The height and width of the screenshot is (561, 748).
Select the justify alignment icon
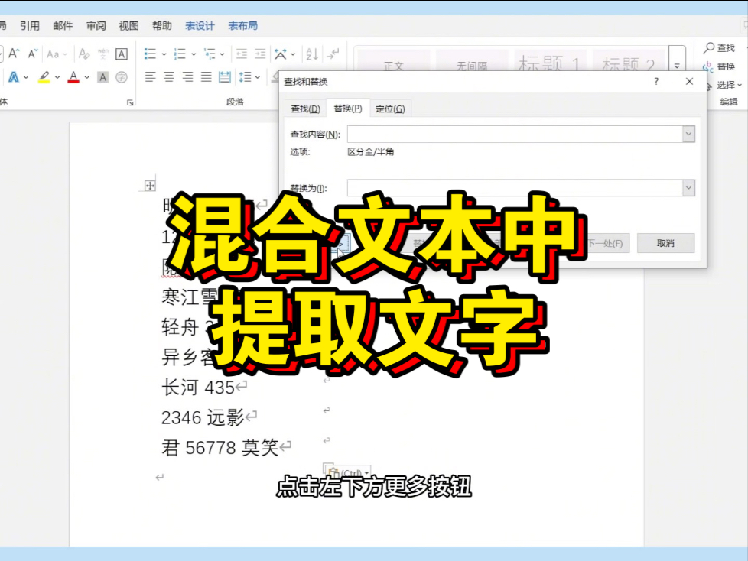(204, 77)
